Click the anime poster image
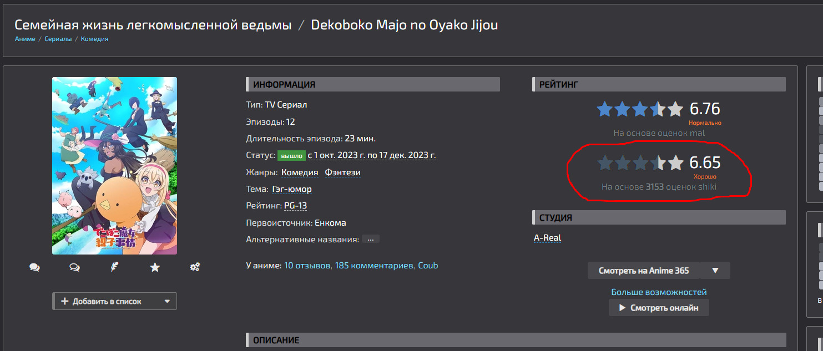The width and height of the screenshot is (823, 351). pyautogui.click(x=114, y=166)
